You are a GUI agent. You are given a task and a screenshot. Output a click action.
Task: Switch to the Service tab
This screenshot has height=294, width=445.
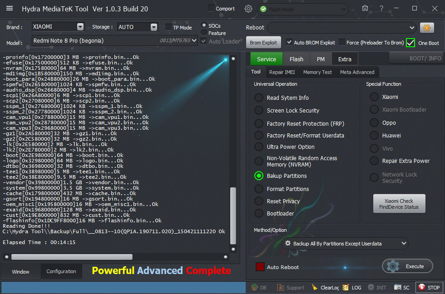tap(266, 59)
